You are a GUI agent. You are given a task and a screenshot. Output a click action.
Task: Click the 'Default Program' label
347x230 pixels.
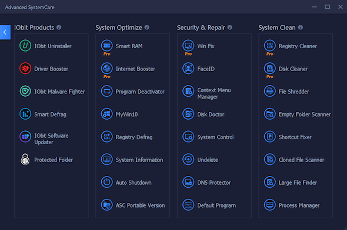click(216, 205)
